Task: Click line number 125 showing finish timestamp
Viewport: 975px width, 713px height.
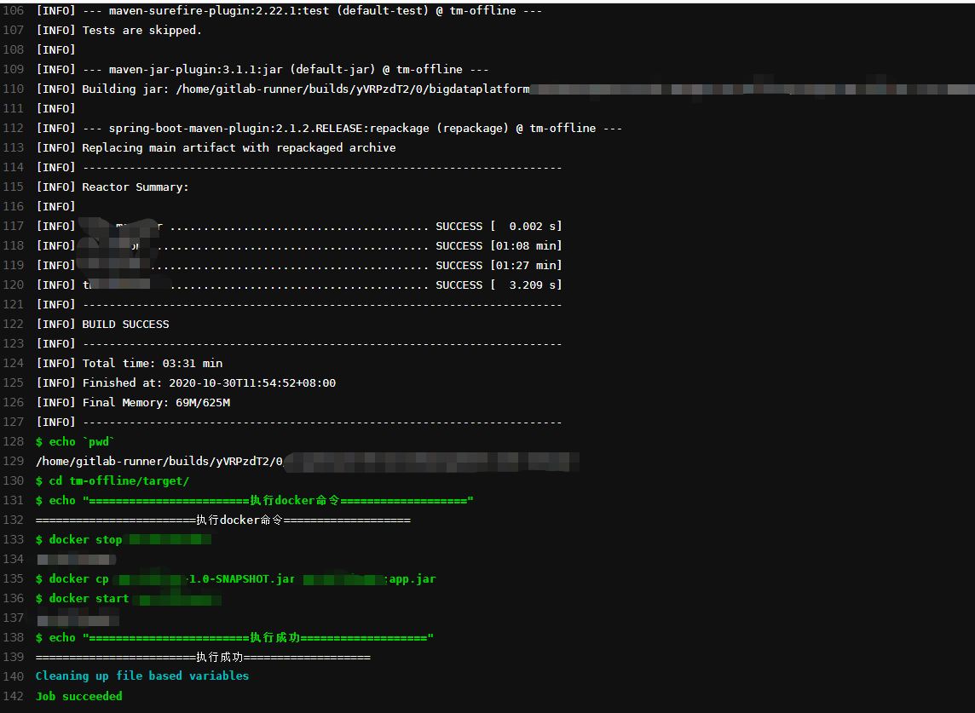Action: [14, 382]
